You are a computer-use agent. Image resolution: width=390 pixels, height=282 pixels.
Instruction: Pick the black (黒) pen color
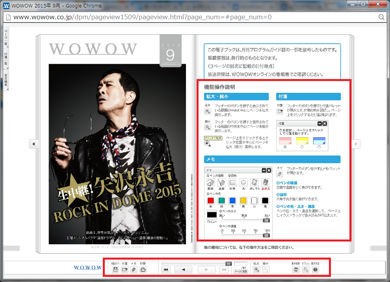tap(266, 201)
